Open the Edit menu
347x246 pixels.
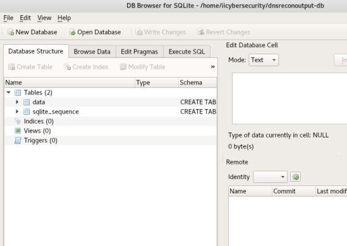coord(25,18)
